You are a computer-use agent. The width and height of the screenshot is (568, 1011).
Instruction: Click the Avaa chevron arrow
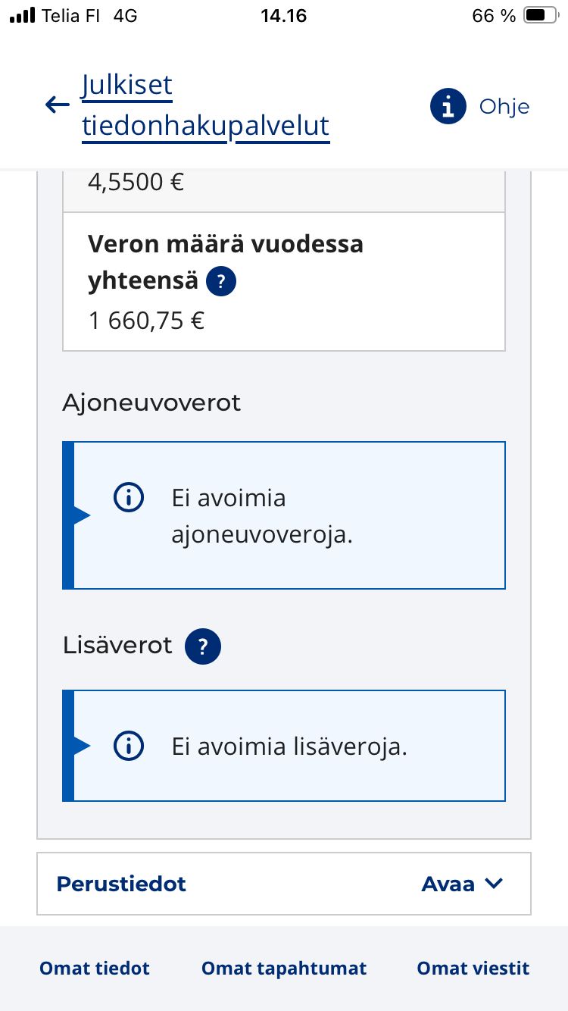494,884
